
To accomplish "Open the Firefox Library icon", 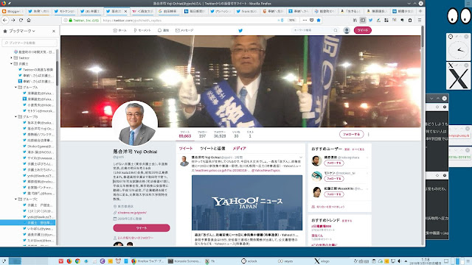I will (355, 20).
